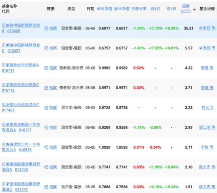Open manager 单秀丽 等 for fund 013426
Screen dimensions: 217x193
coord(207,28)
